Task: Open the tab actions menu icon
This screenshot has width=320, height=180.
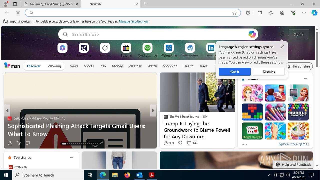Action: click(15, 4)
